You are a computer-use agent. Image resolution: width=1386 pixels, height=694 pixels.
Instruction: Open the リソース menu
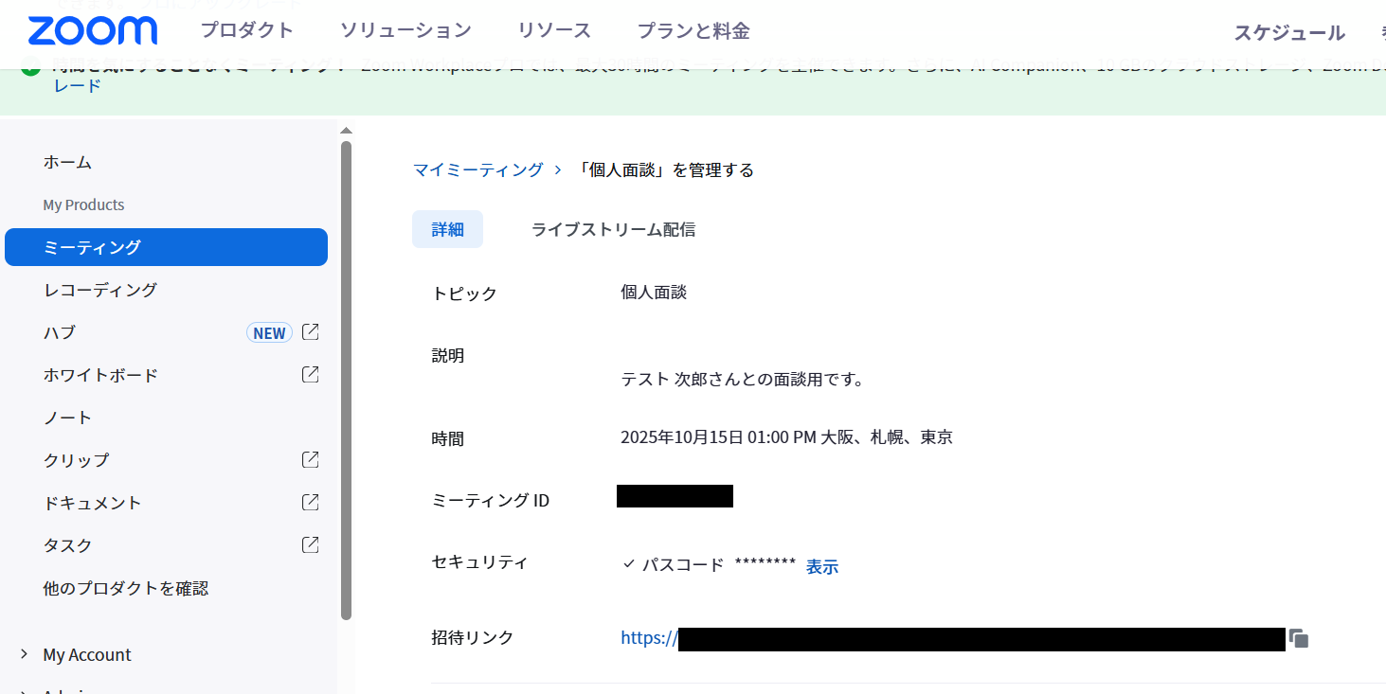pos(554,30)
